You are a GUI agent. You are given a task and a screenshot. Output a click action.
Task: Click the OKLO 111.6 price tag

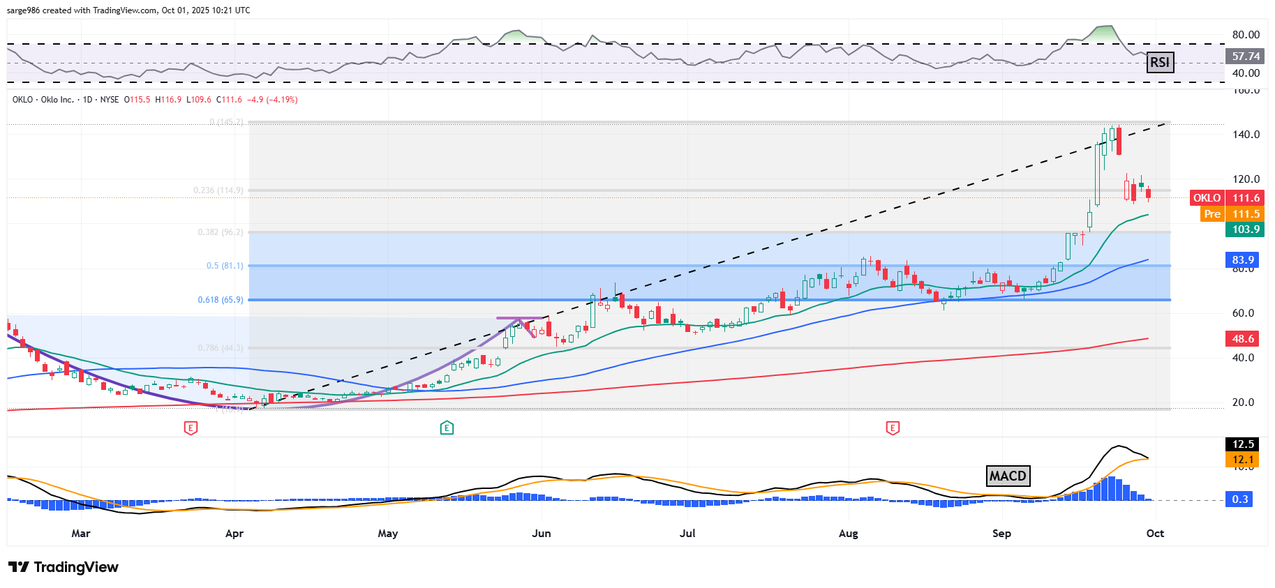tap(1226, 198)
